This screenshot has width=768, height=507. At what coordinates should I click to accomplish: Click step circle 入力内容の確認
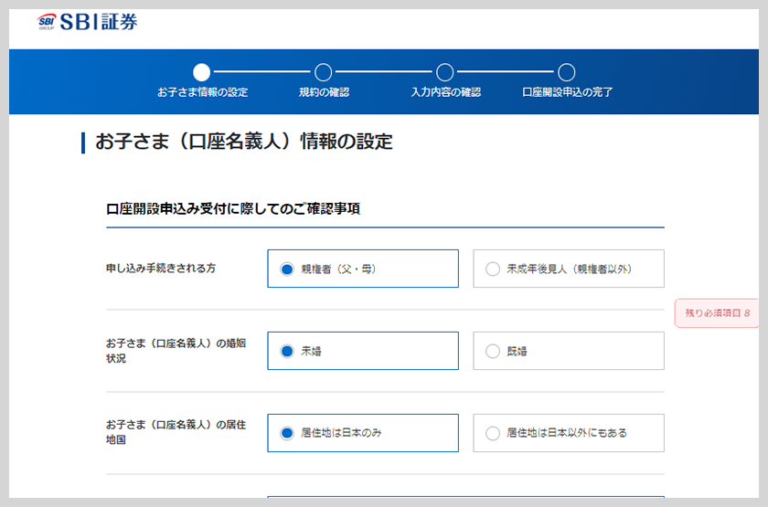coord(444,72)
